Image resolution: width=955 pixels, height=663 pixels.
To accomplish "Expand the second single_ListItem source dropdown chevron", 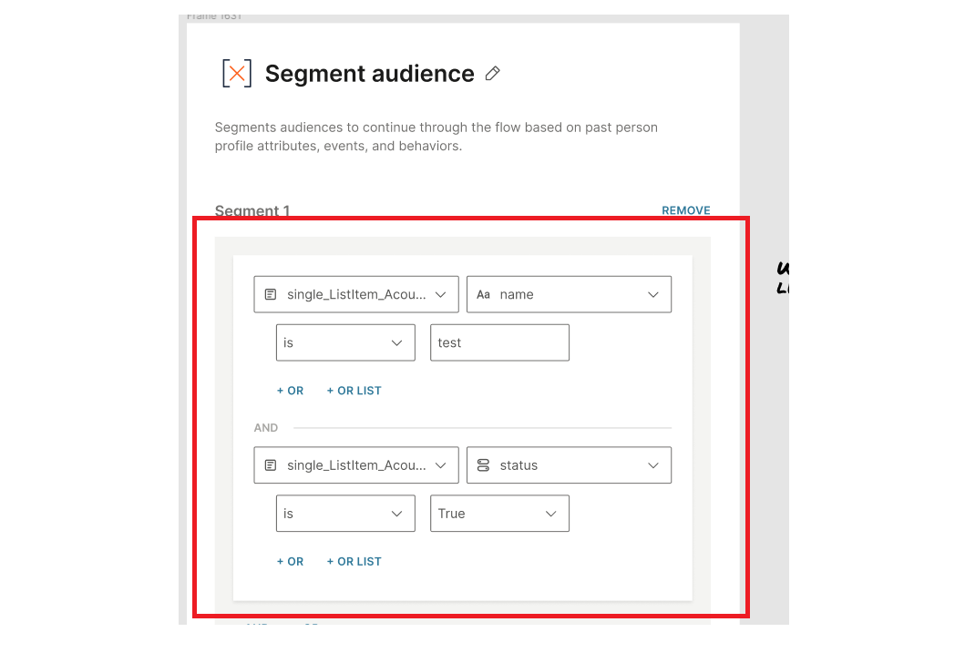I will tap(440, 465).
